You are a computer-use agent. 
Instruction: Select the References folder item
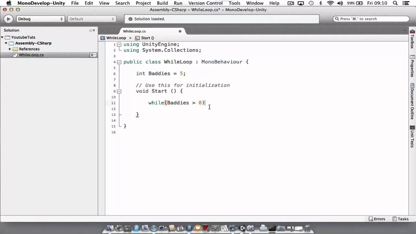tap(29, 49)
